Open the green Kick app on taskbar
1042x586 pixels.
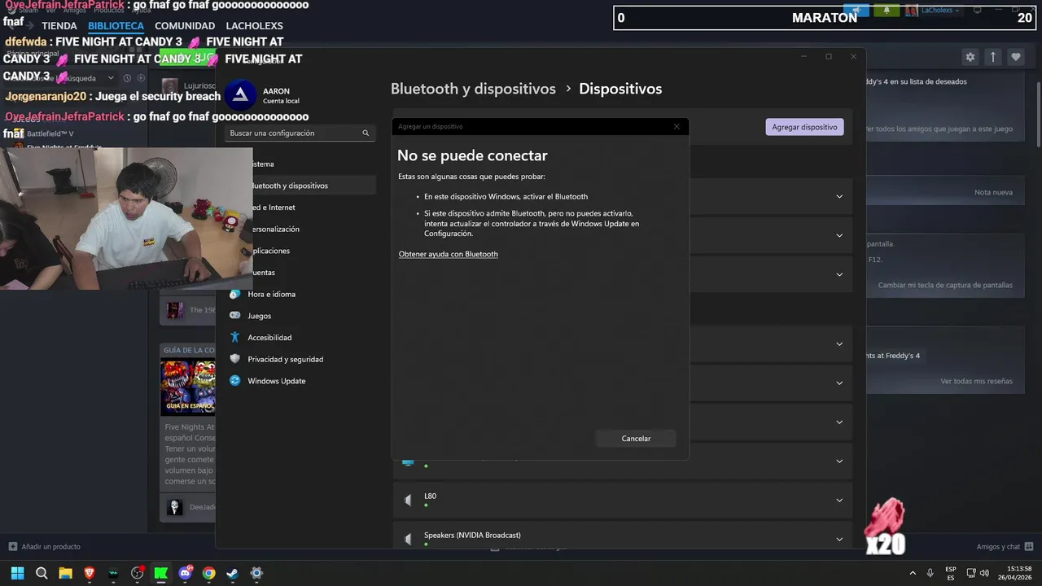pyautogui.click(x=161, y=573)
